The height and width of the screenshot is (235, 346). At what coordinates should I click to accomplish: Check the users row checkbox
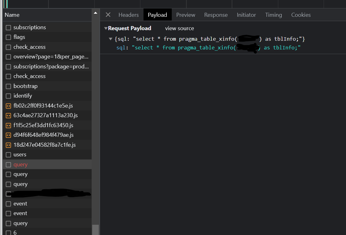(8, 155)
